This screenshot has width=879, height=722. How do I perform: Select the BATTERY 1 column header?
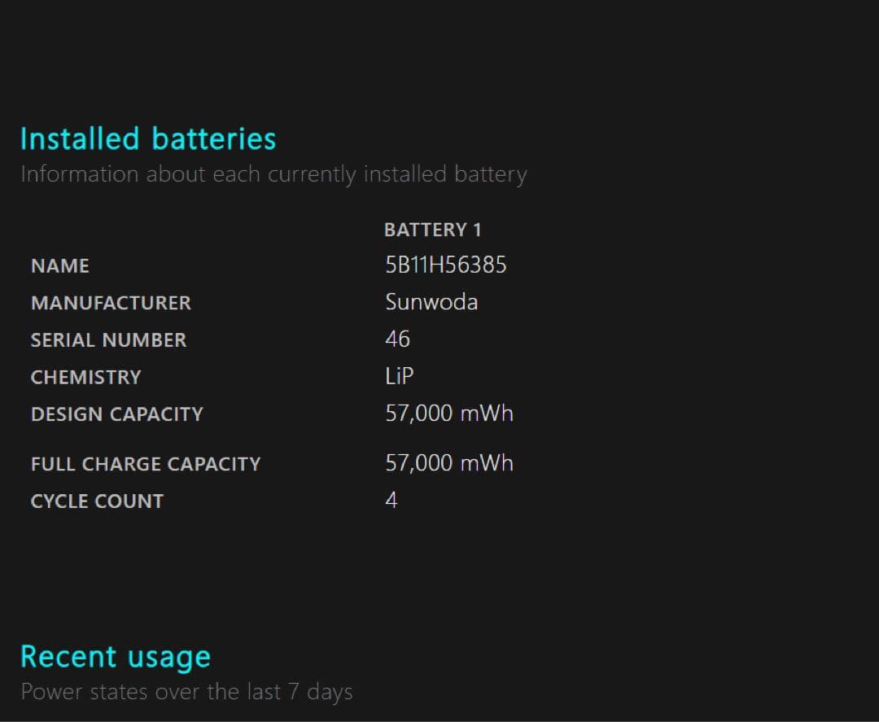(432, 230)
